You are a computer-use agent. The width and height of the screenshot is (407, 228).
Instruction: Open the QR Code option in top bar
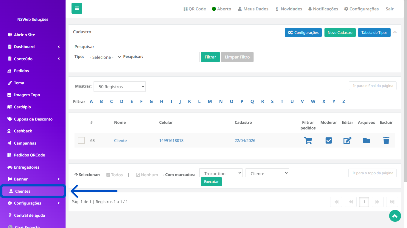click(x=195, y=9)
